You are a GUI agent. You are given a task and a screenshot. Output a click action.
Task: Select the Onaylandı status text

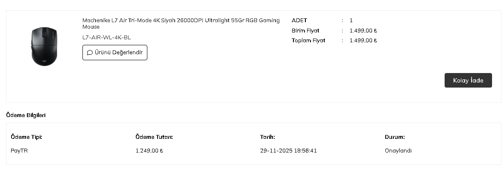pyautogui.click(x=398, y=151)
